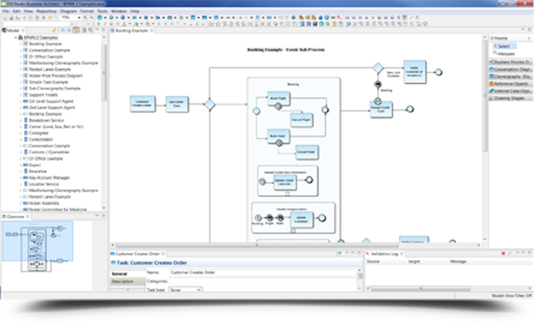Viewport: 535px width, 325px height.
Task: Select the Charge Credit Card task shape
Action: (x=381, y=110)
